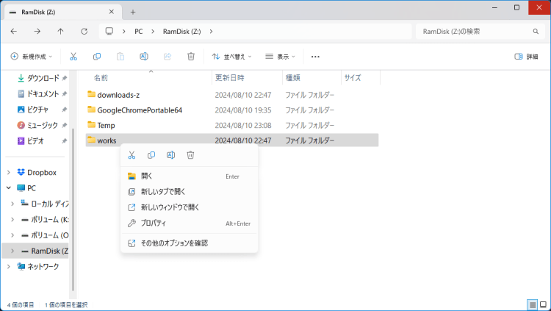
Task: Select 開く in the context menu
Action: coord(189,176)
